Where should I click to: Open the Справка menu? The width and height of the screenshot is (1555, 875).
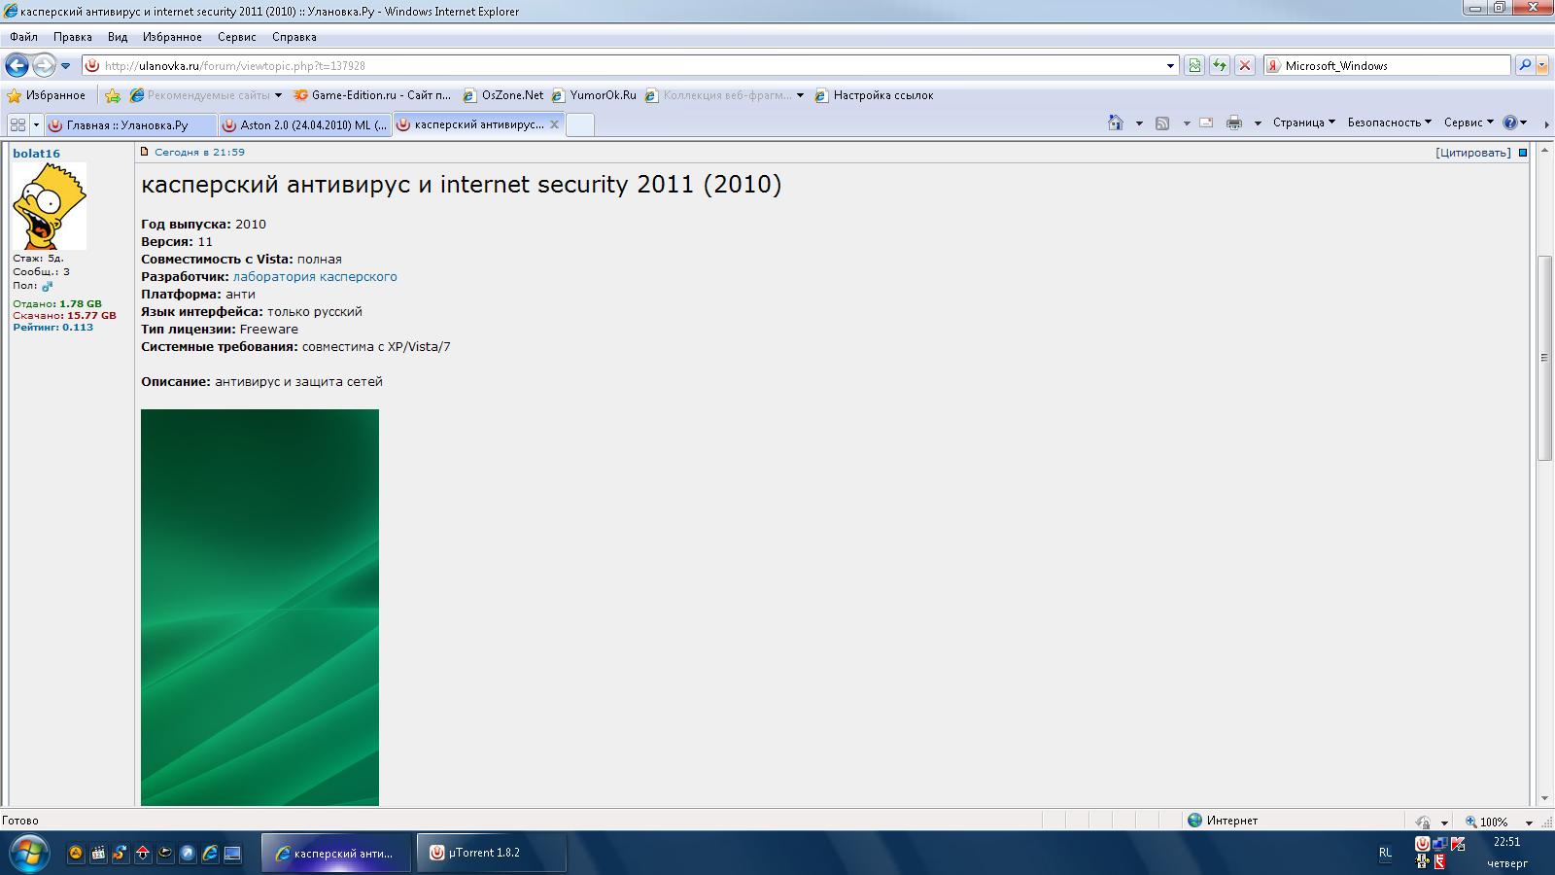[294, 37]
